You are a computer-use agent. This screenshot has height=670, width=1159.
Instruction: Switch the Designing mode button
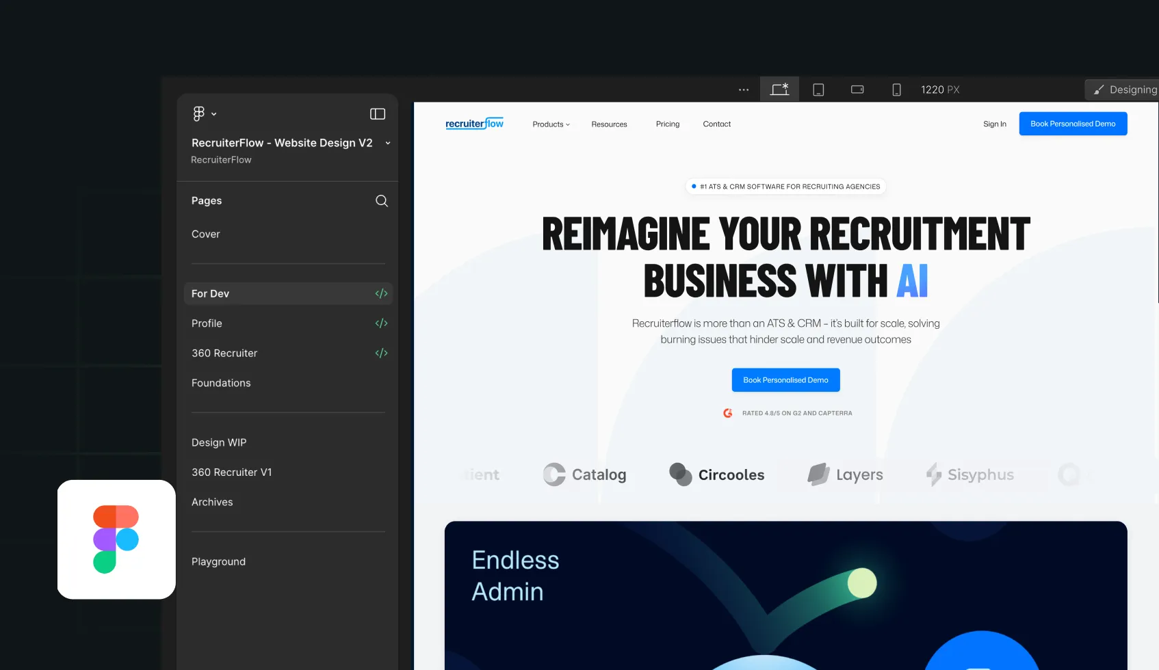pyautogui.click(x=1123, y=90)
